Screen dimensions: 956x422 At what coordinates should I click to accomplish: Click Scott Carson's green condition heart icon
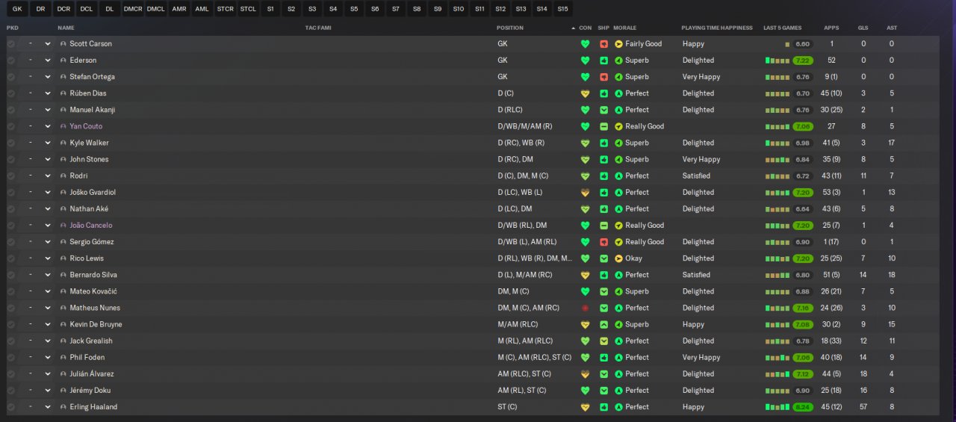585,44
